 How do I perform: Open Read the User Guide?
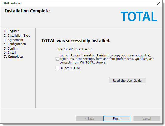point(127,80)
